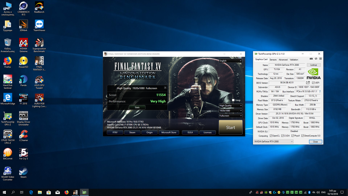Click the GPU-Z Close button
Image resolution: width=348 pixels, height=196 pixels.
(x=315, y=142)
